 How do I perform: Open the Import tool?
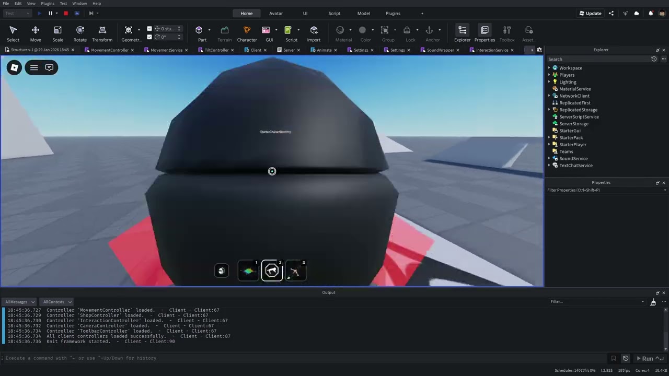[314, 34]
